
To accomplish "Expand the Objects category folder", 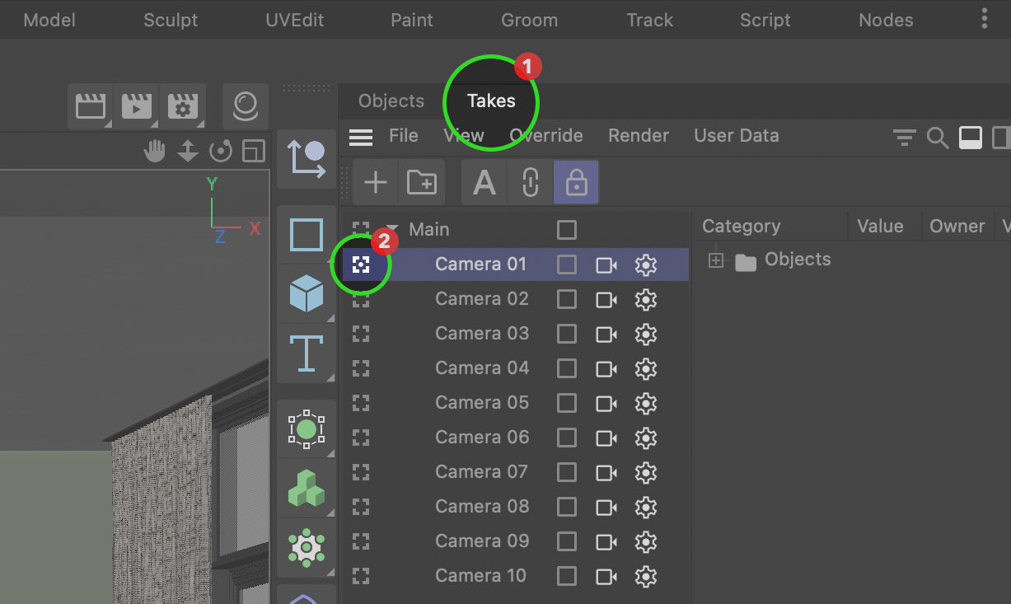I will [x=716, y=261].
